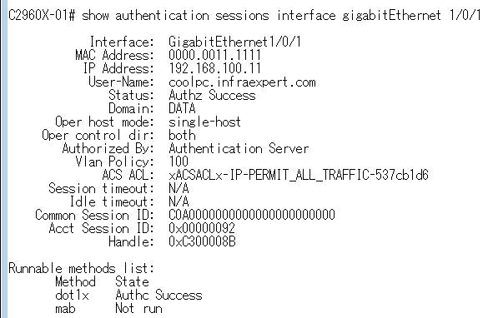Click the Authentication Server text
This screenshot has height=318, width=483.
pos(239,148)
